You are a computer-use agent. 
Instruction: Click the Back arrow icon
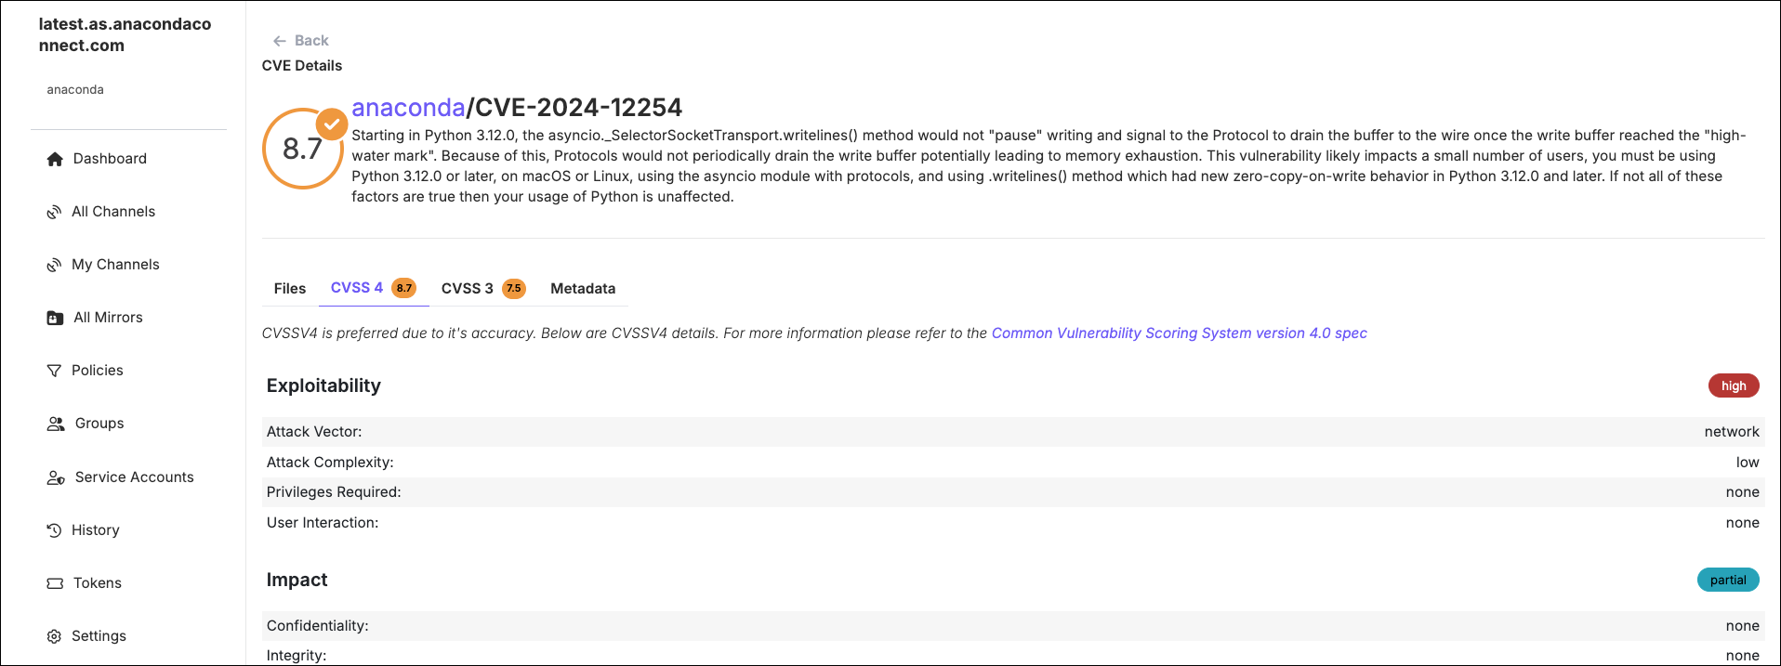pos(279,41)
